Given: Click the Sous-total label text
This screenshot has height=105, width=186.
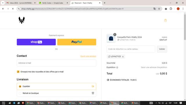Looking at the screenshot, I should click(111, 63).
